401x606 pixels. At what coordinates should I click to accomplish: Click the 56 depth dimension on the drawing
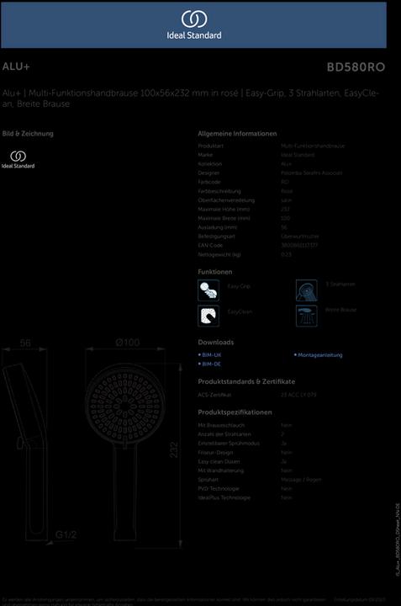pos(25,343)
